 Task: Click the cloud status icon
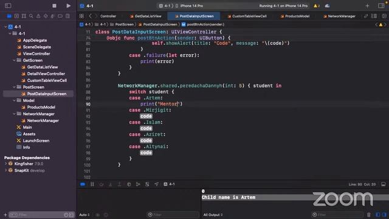(x=328, y=5)
